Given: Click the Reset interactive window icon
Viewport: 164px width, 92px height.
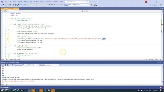Looking at the screenshot, I should pos(5,65).
